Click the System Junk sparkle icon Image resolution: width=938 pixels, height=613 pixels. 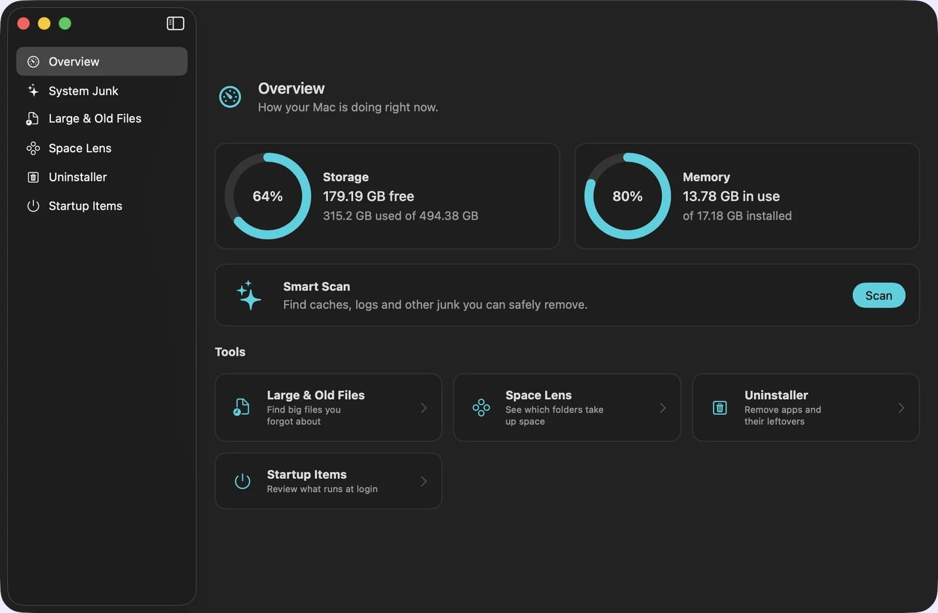[x=33, y=90]
